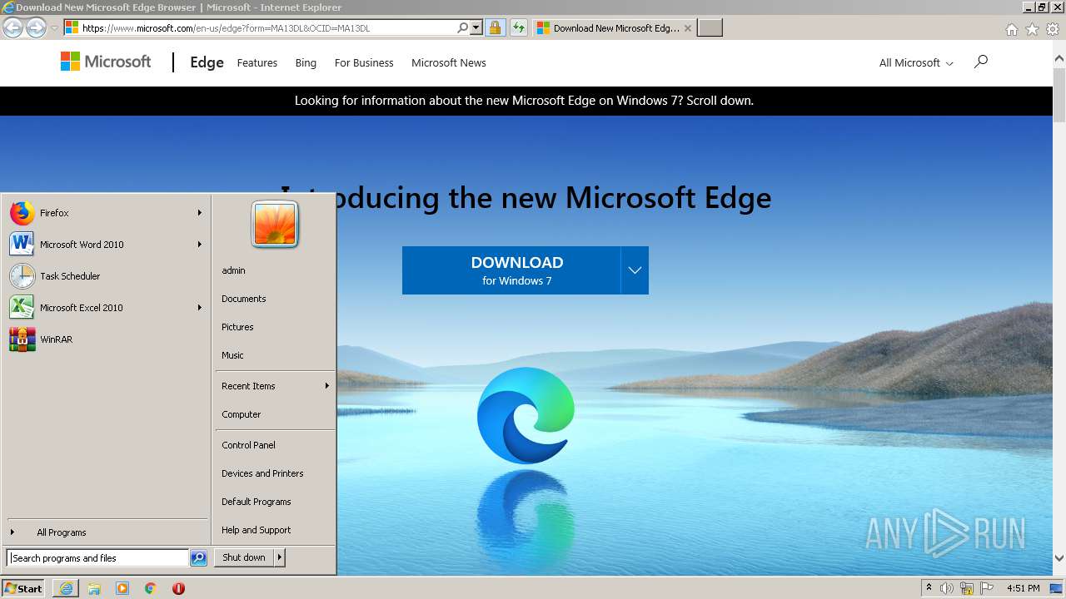Viewport: 1066px width, 599px height.
Task: Open Music from the Start menu
Action: [x=232, y=355]
